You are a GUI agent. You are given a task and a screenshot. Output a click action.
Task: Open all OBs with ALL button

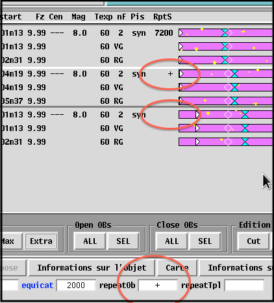tap(90, 241)
